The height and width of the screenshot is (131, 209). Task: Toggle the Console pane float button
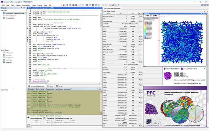click(x=100, y=89)
